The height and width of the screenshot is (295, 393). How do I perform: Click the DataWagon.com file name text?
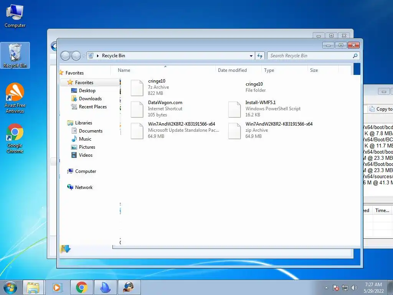click(x=165, y=102)
